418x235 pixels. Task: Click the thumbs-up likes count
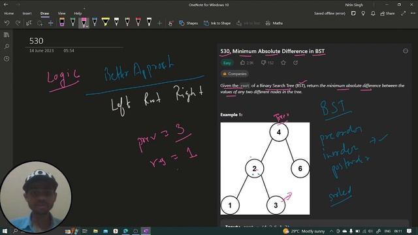pos(247,63)
